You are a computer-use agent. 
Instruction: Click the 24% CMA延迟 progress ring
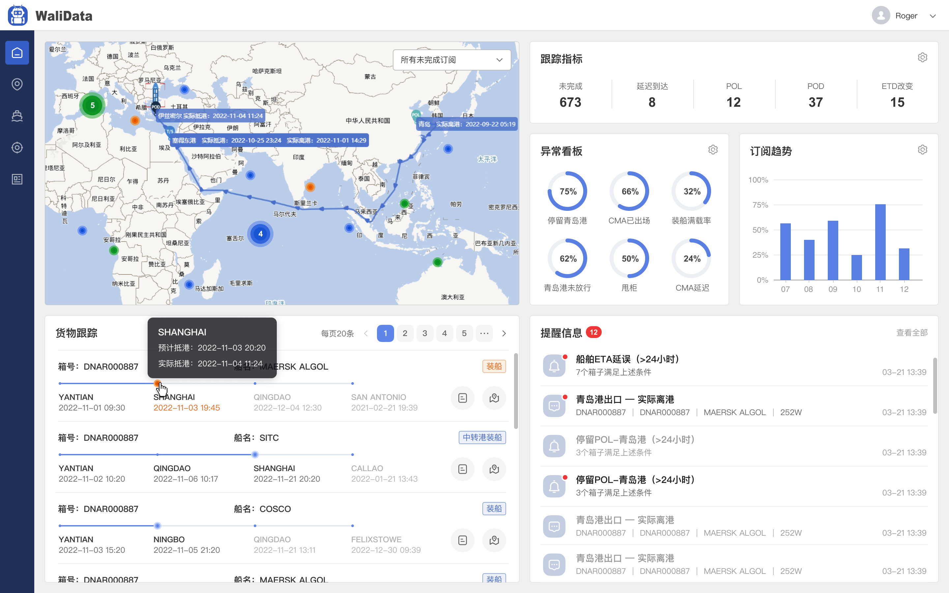tap(691, 259)
